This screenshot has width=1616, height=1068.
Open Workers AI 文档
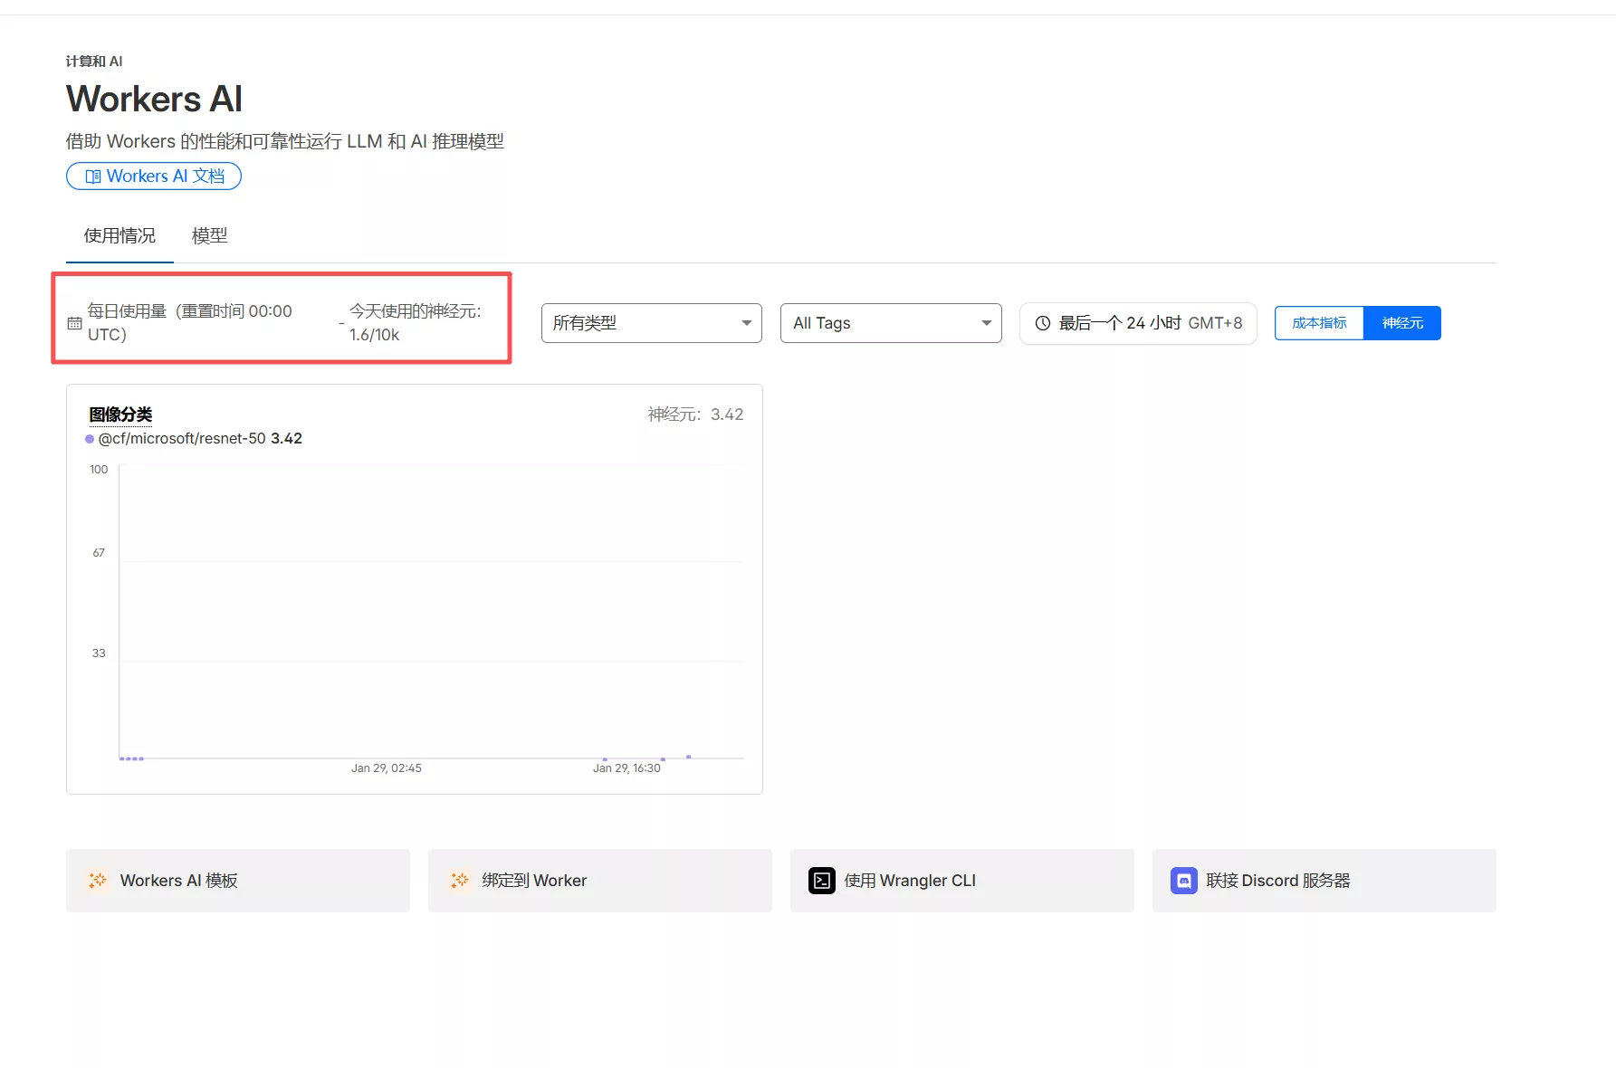(x=153, y=176)
